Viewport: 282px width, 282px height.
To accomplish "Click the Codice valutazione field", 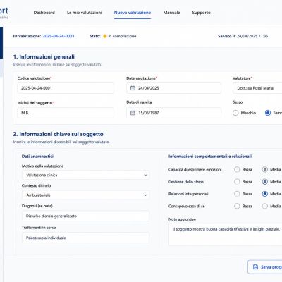I will [66, 88].
